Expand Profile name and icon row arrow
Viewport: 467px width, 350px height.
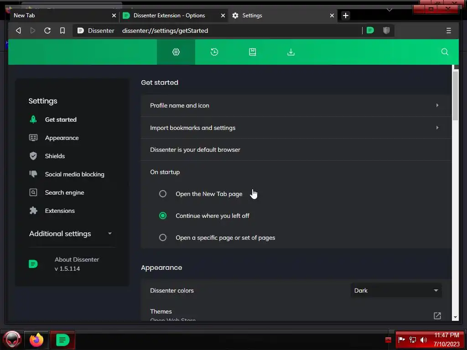pyautogui.click(x=437, y=105)
